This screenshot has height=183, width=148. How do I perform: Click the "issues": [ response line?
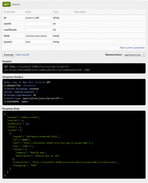pos(14,130)
